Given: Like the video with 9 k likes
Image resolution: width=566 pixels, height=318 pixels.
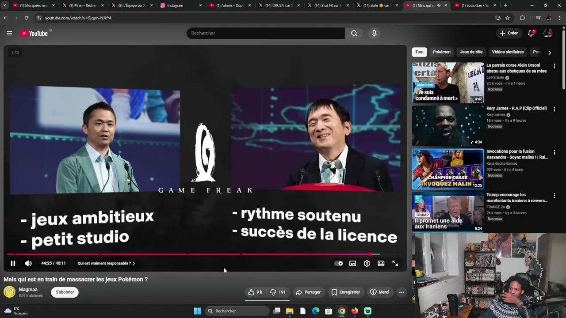Looking at the screenshot, I should click(255, 292).
